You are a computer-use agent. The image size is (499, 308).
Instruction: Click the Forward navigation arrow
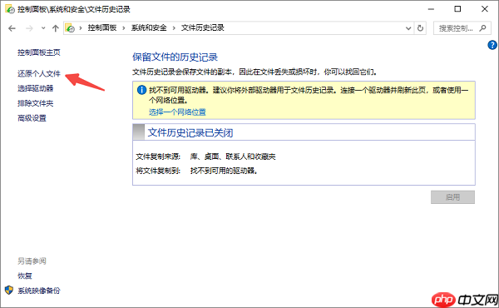(x=29, y=28)
